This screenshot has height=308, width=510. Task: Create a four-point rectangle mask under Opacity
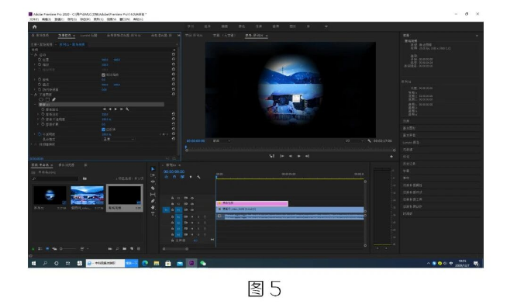(47, 99)
